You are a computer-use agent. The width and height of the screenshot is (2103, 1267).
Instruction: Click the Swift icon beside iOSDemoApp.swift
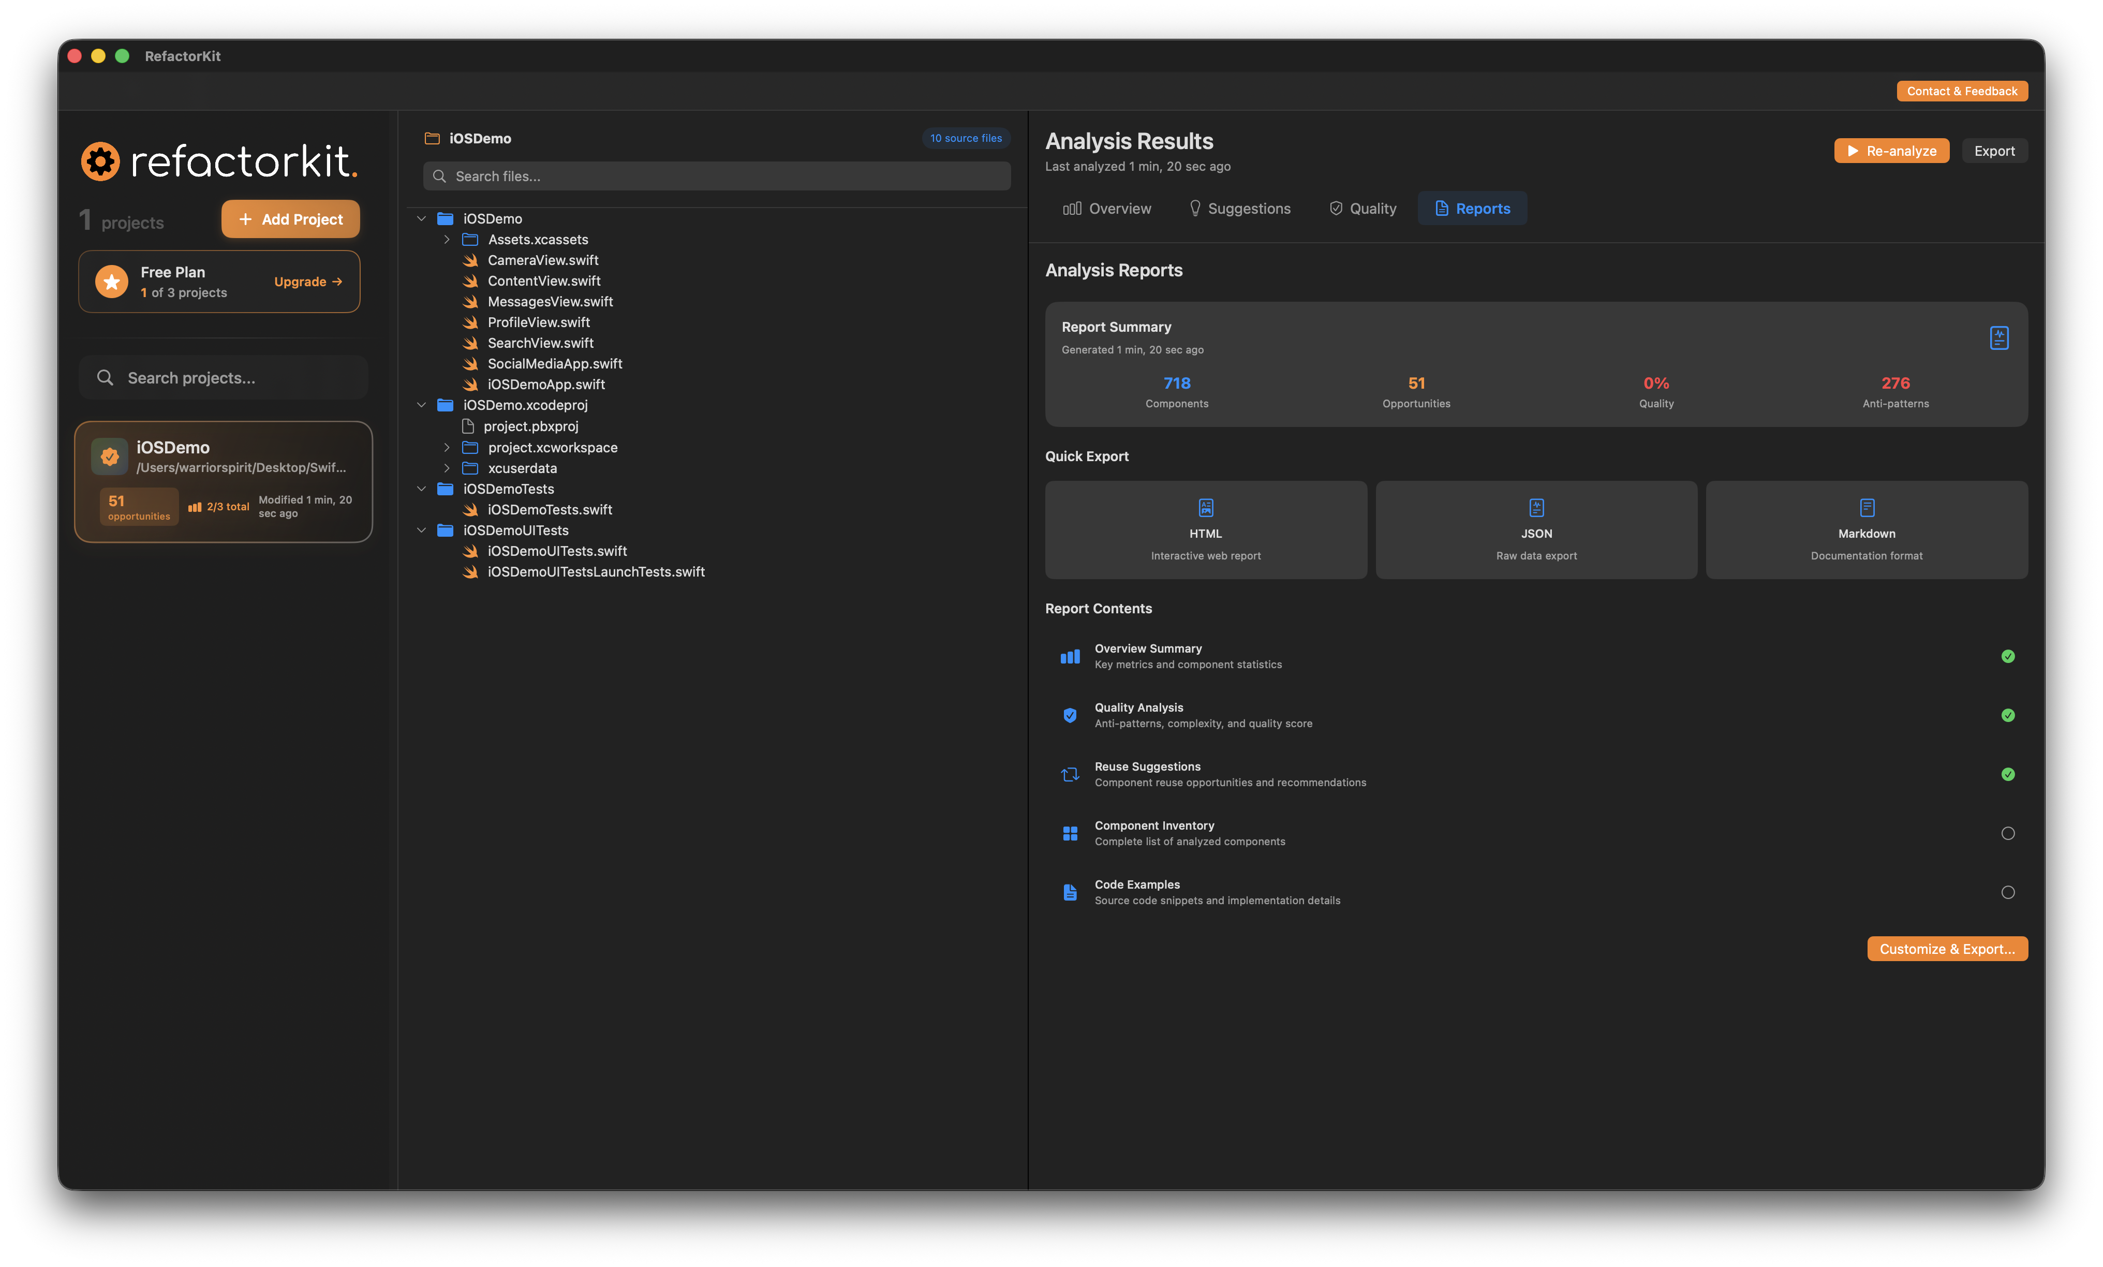[470, 384]
